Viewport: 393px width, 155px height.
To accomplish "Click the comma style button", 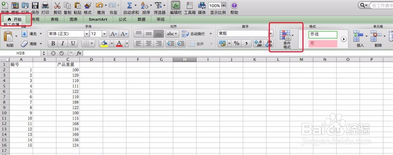I will pos(247,44).
